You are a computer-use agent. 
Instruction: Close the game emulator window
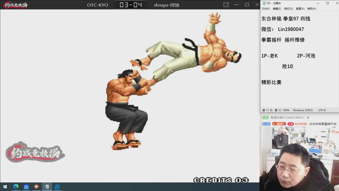(x=257, y=5)
